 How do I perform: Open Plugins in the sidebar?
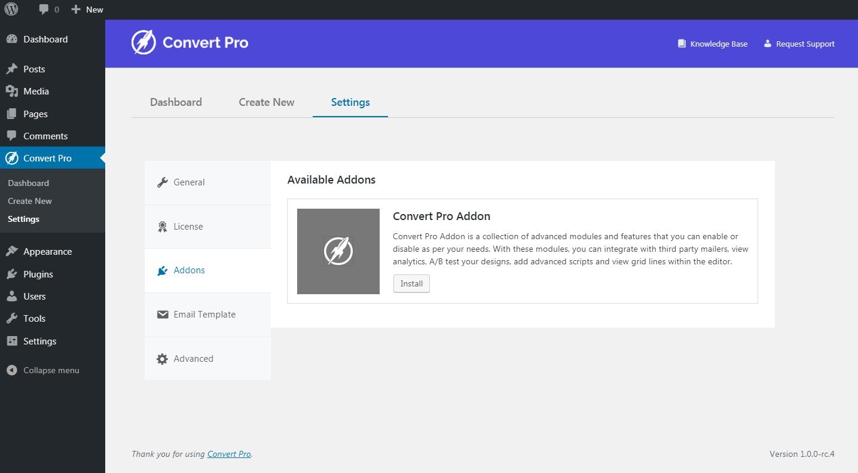pos(53,274)
